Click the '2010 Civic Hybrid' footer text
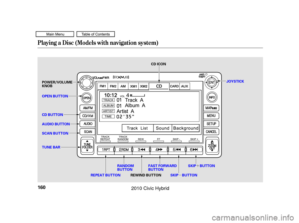 [x=150, y=188]
